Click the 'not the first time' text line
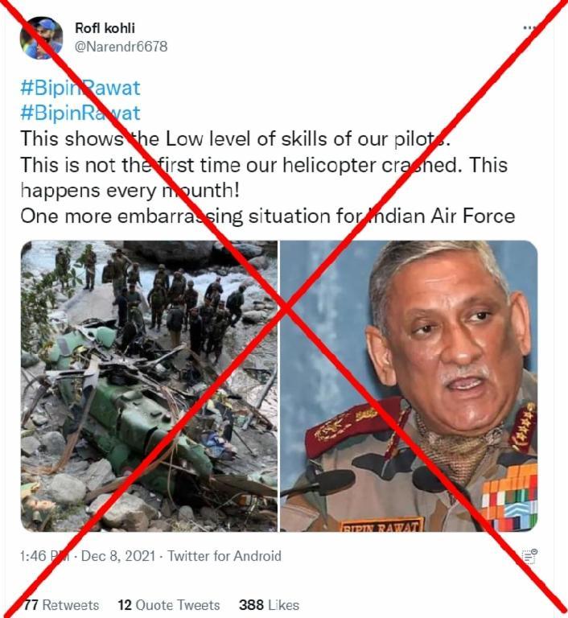Screen dimensions: 568x618 [x=264, y=165]
